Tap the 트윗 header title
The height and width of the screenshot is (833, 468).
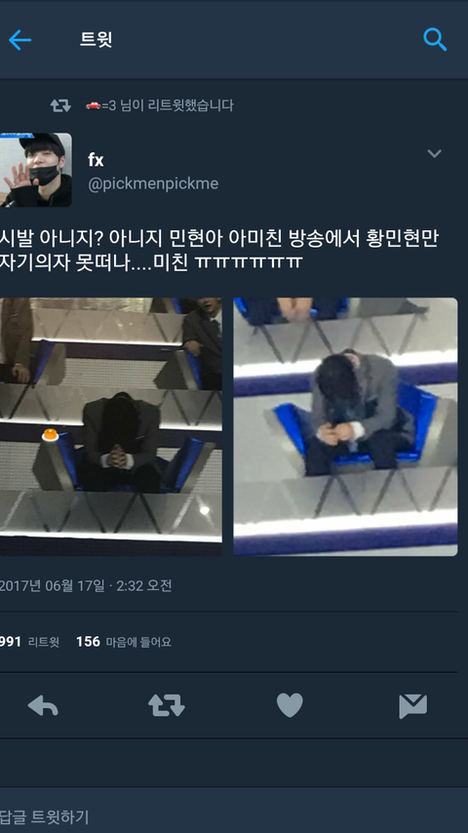97,39
